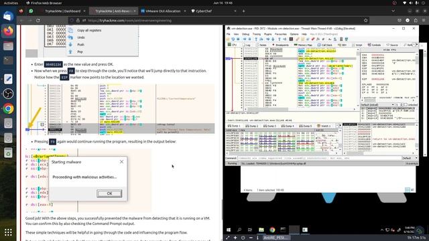Image resolution: width=429 pixels, height=241 pixels.
Task: Click Chrome icon in VM taskbar
Action: coord(272,230)
